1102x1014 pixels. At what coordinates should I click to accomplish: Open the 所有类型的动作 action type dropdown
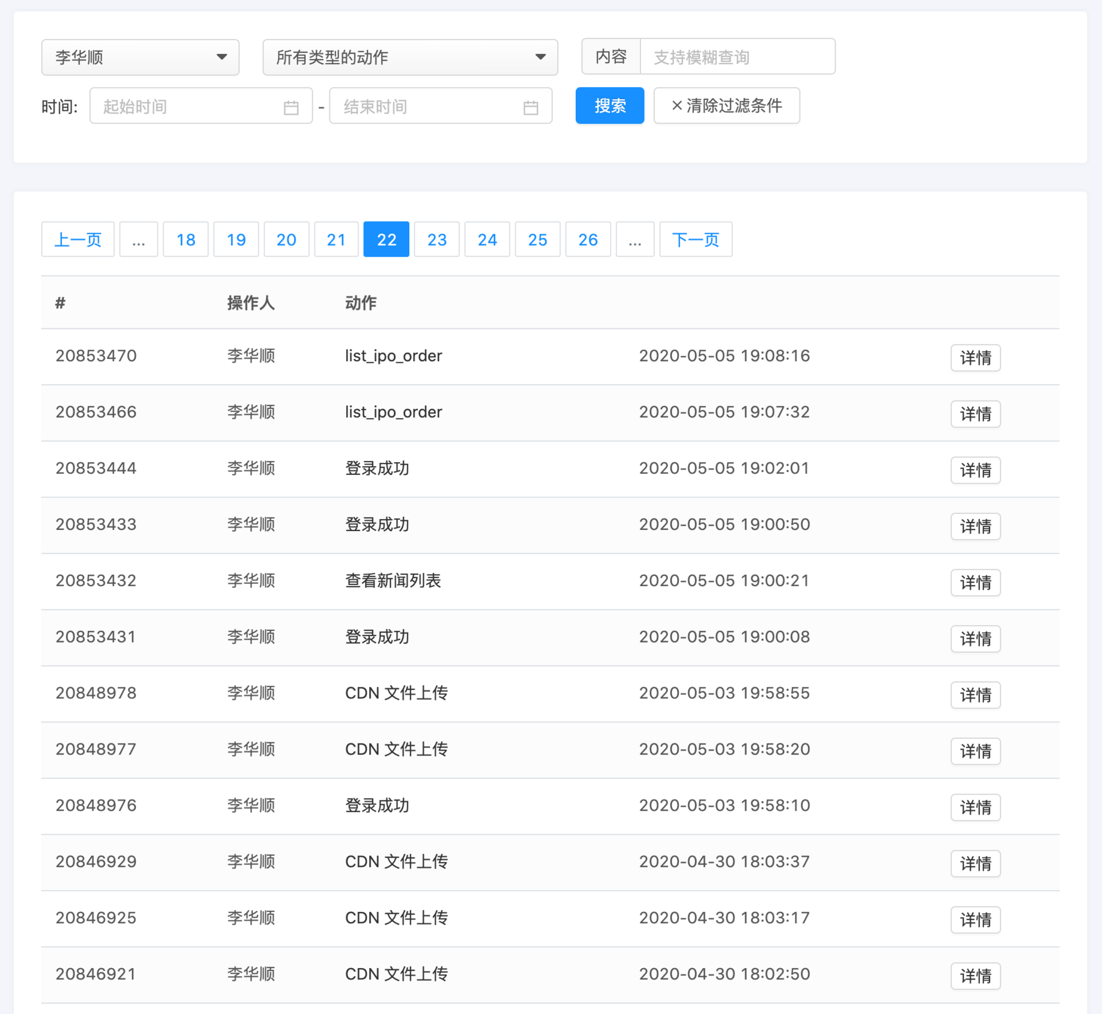[x=410, y=57]
